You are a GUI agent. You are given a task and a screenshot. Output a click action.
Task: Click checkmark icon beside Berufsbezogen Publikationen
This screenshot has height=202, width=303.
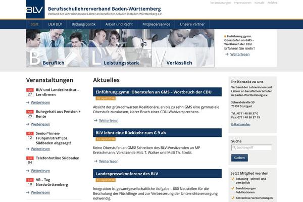pyautogui.click(x=233, y=188)
